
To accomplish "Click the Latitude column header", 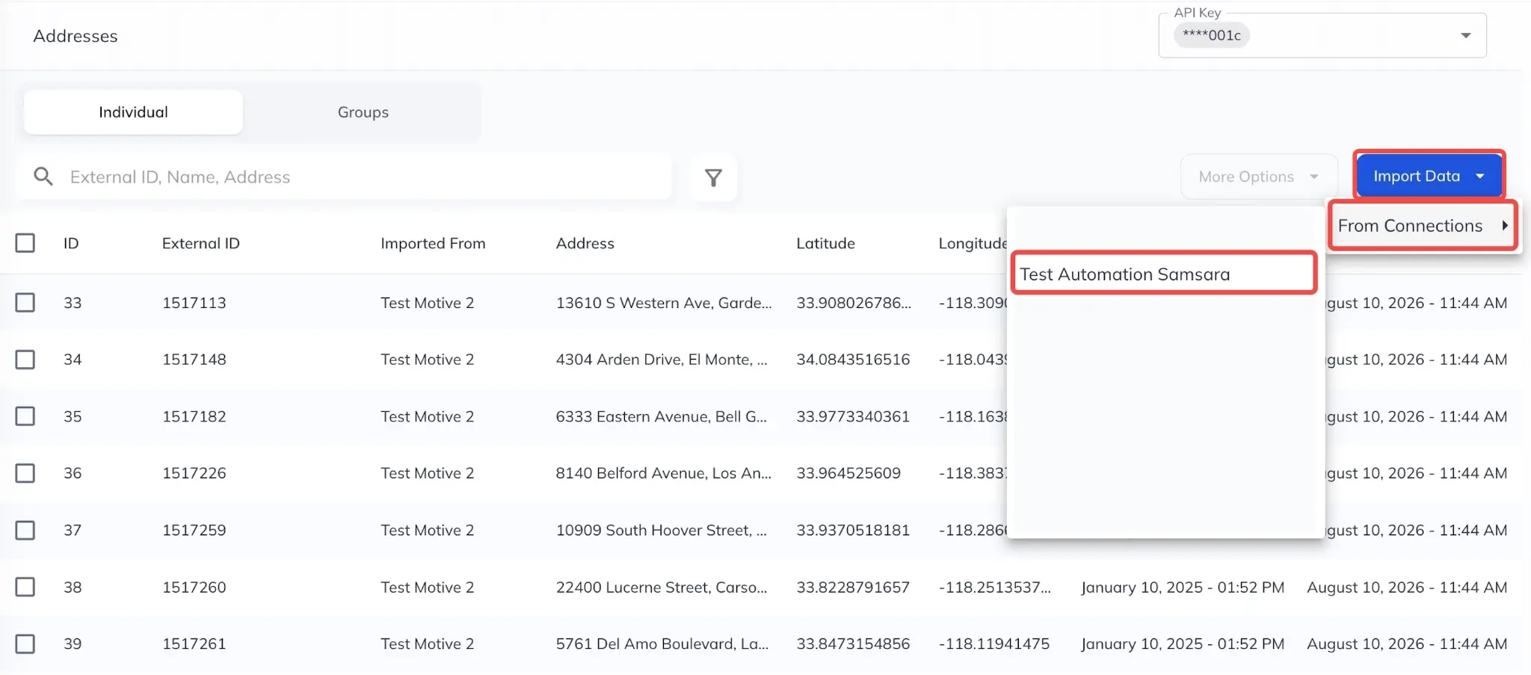I will click(825, 243).
